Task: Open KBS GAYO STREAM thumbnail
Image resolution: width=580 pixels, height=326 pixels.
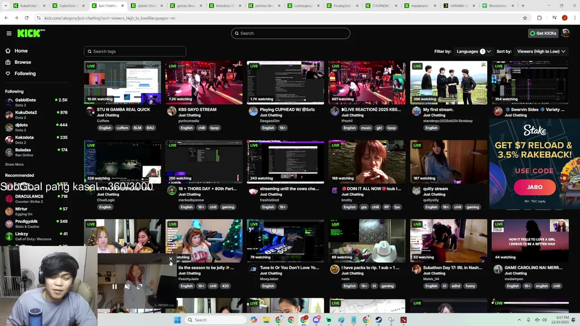Action: tap(204, 83)
